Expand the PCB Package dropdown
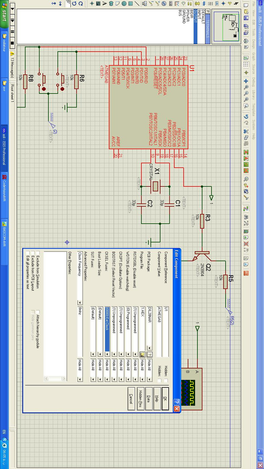 pyautogui.click(x=149, y=348)
